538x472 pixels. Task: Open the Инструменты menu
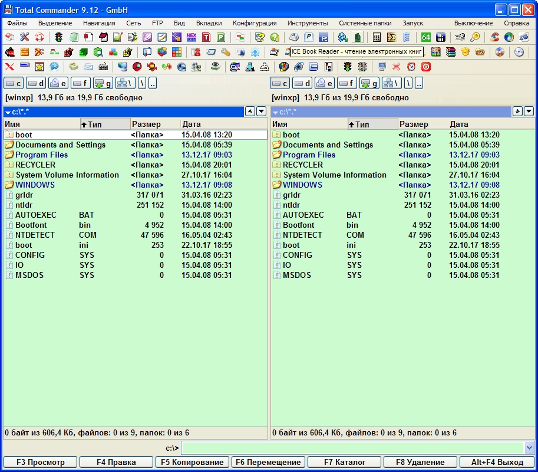coord(308,23)
